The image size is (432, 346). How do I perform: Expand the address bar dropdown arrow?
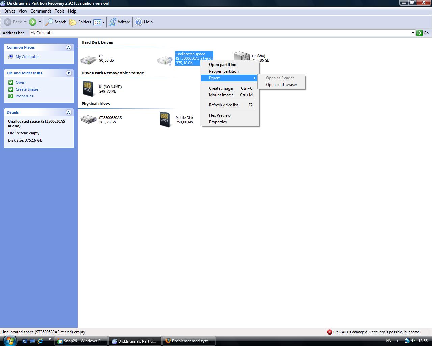(412, 33)
